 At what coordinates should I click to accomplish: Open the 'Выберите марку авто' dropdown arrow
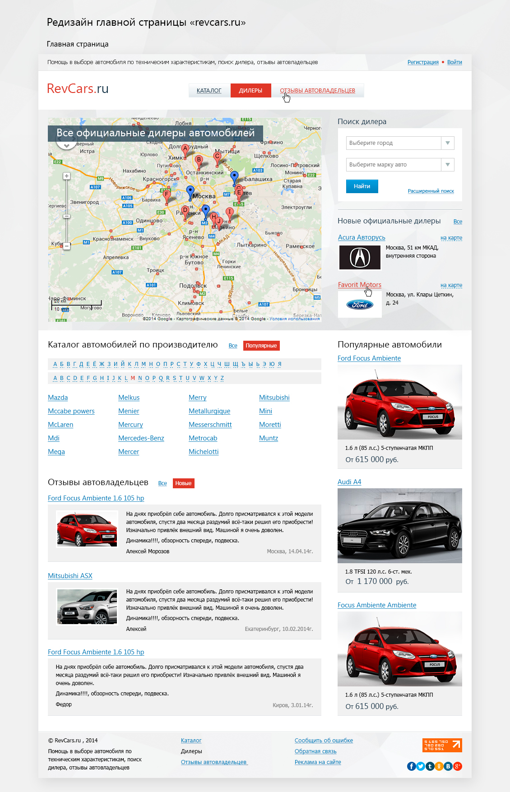448,165
